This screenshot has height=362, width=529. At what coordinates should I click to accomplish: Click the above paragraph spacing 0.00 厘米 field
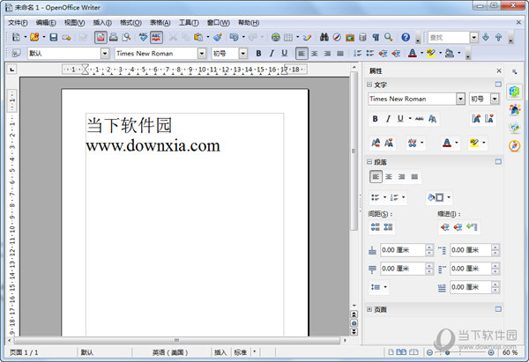(403, 250)
